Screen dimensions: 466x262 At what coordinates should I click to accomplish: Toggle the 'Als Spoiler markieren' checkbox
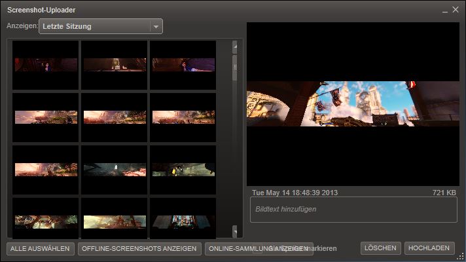257,249
